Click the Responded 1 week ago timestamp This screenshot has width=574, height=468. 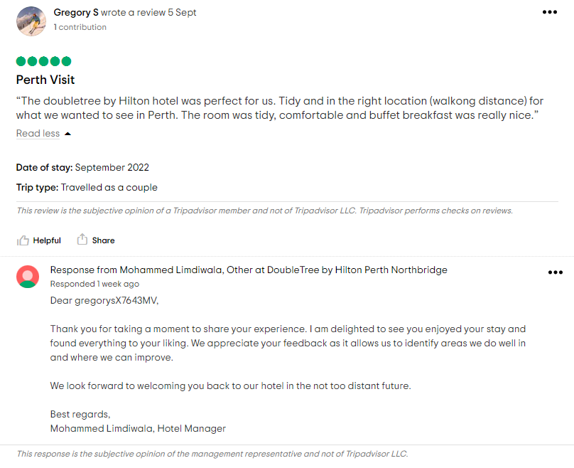click(88, 283)
